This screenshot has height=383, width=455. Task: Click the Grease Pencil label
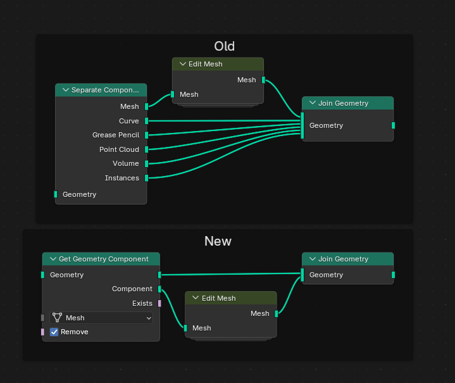pyautogui.click(x=116, y=135)
